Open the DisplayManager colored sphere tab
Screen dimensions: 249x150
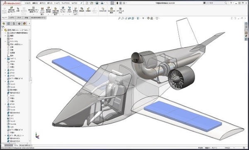(24, 24)
